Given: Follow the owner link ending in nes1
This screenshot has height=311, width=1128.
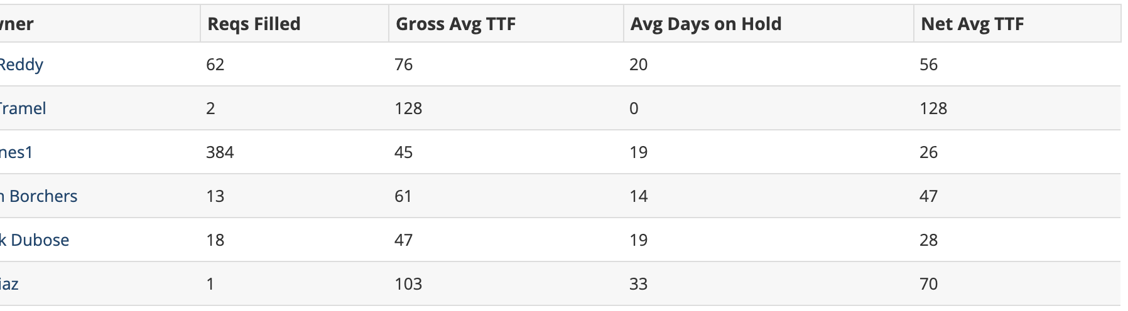Looking at the screenshot, I should pyautogui.click(x=16, y=152).
